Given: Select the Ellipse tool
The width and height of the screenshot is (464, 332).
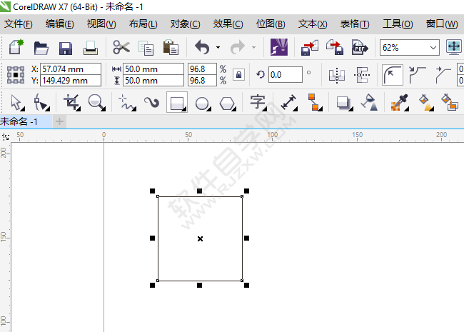Looking at the screenshot, I should (x=202, y=102).
